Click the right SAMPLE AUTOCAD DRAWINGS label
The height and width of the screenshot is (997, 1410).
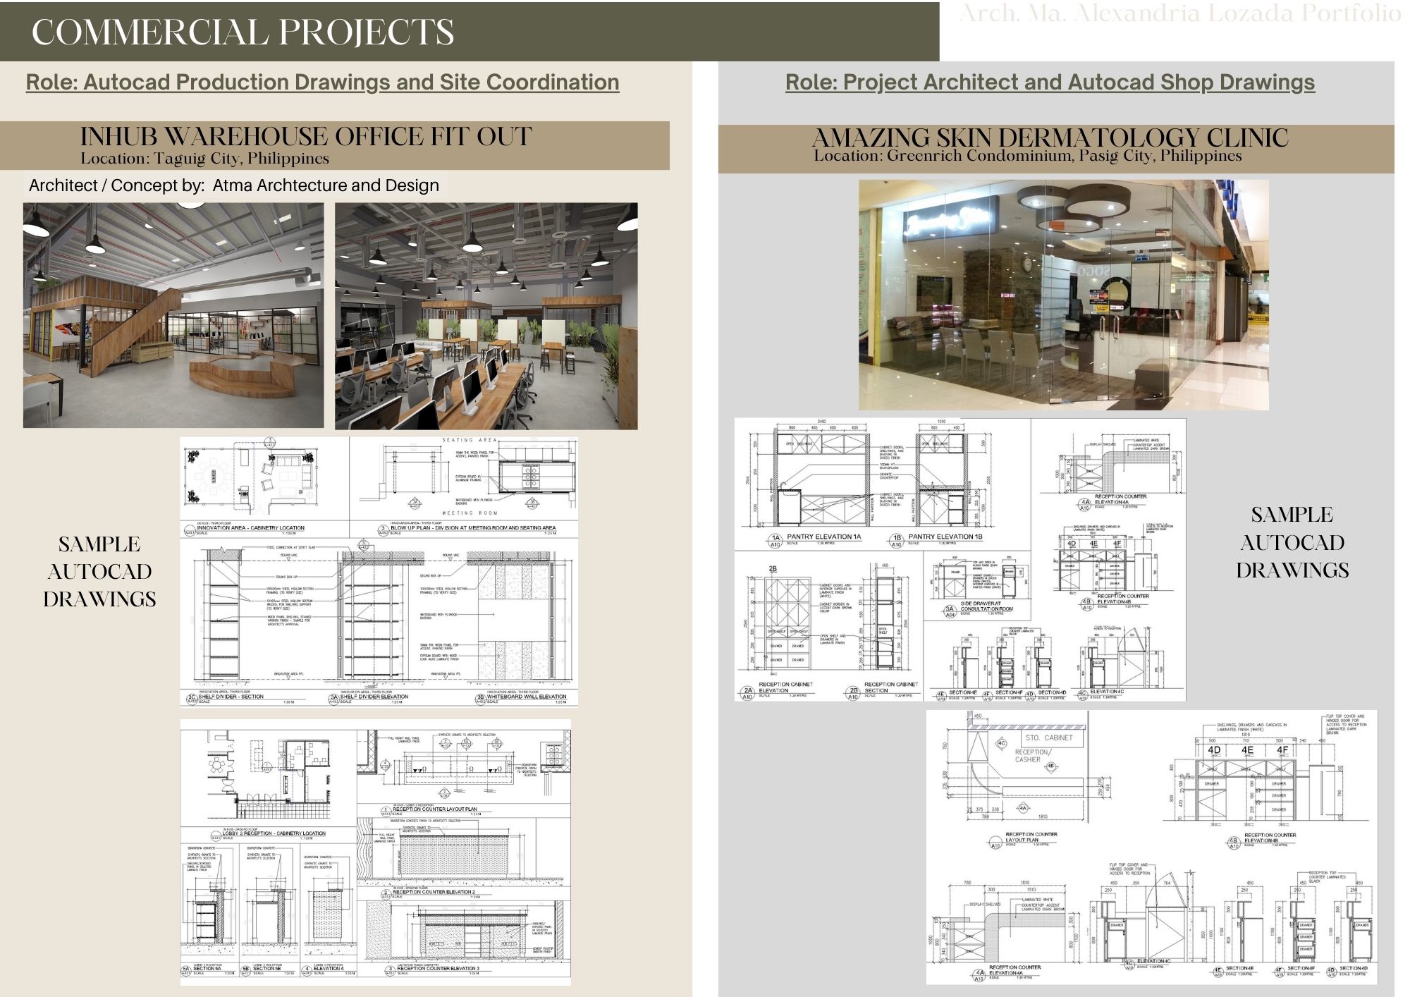click(1292, 542)
